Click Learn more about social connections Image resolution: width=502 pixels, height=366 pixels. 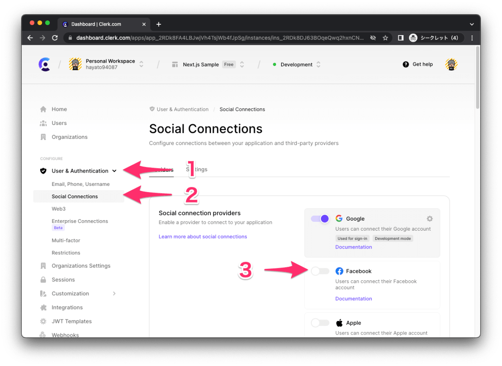point(203,236)
